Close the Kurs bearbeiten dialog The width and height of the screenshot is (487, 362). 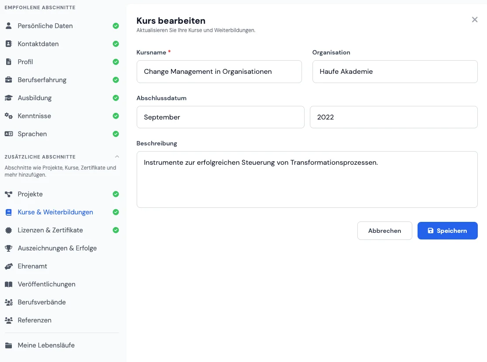pos(475,20)
